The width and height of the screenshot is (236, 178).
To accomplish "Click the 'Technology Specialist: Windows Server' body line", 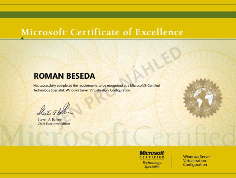I will (x=79, y=91).
